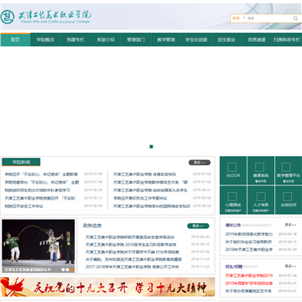The image size is (302, 302).
Task: Open the 学院概况 menu item
Action: click(45, 39)
